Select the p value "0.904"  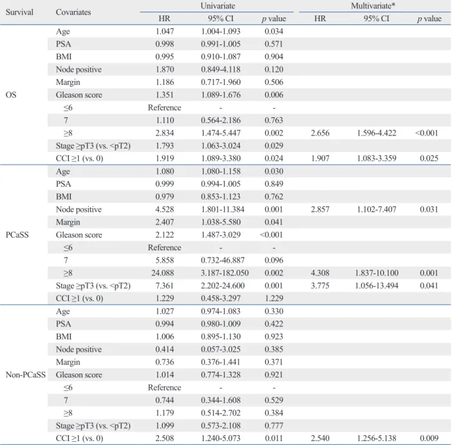click(274, 57)
